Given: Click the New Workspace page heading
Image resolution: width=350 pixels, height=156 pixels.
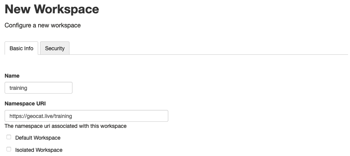Looking at the screenshot, I should (x=52, y=9).
